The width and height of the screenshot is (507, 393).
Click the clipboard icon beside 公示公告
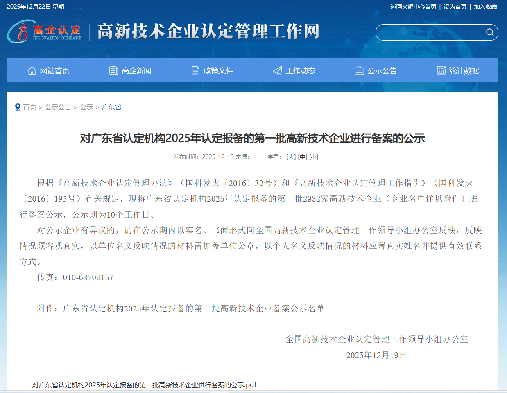359,71
